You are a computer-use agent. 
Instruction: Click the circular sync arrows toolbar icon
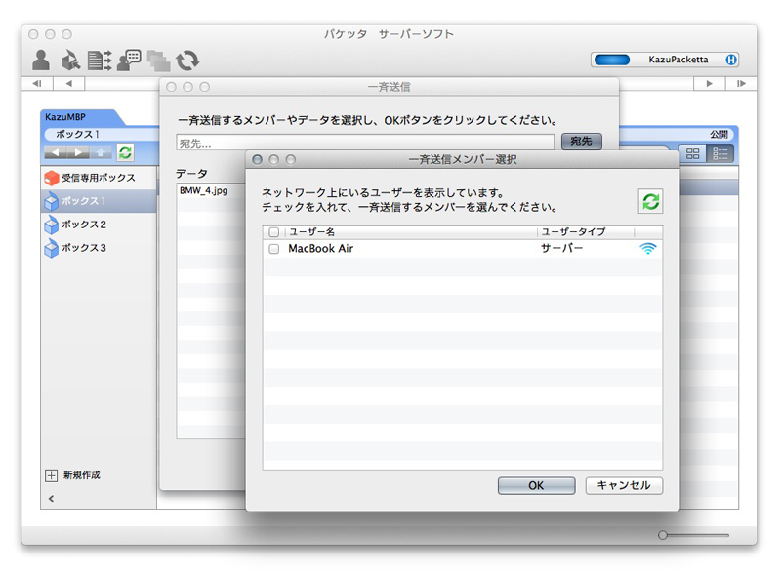click(x=187, y=61)
